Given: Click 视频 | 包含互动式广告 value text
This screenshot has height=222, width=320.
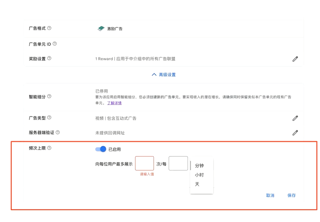Looking at the screenshot, I should pos(116,118).
